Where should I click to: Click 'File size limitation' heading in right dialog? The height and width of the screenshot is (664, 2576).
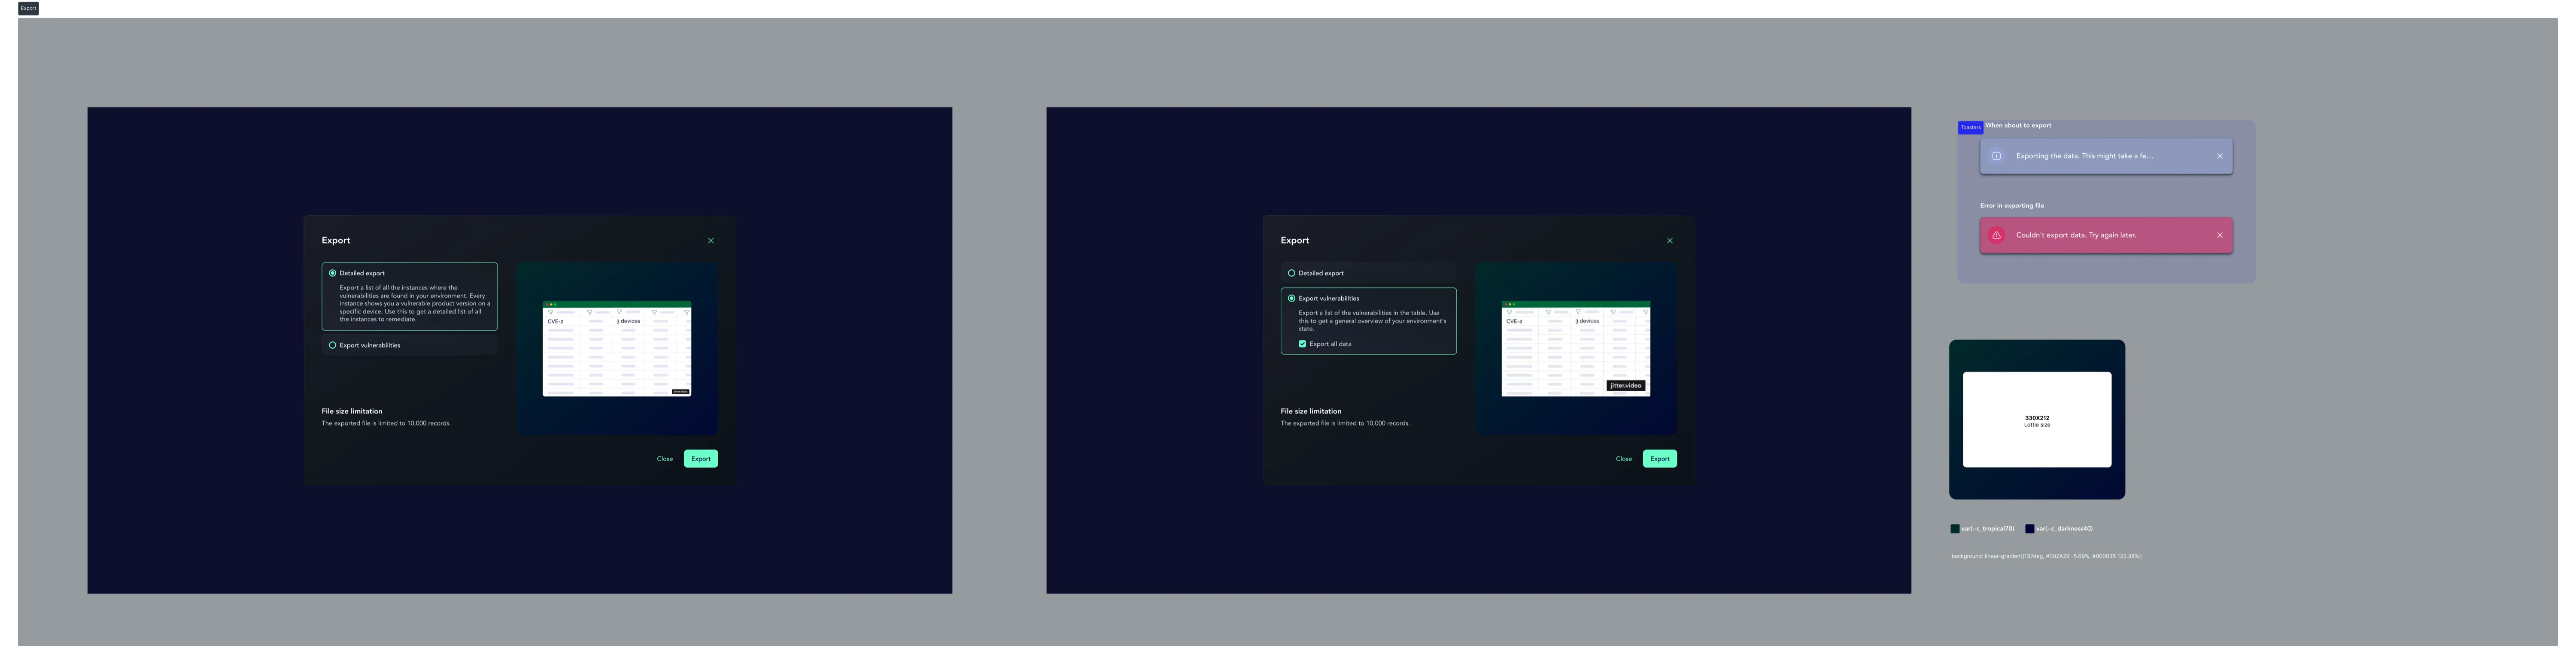(x=1311, y=411)
